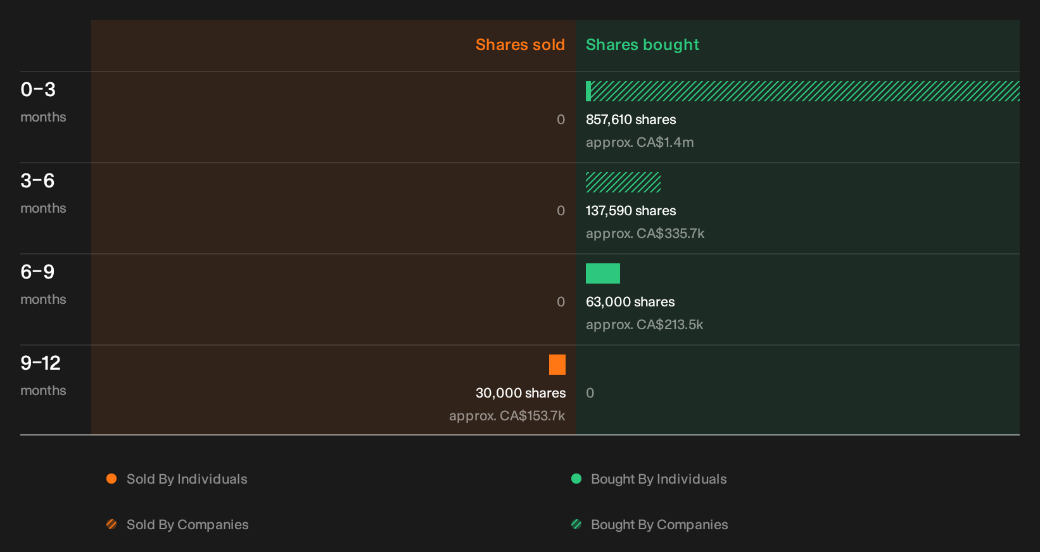
Task: Click the solid green 6-9 months bar
Action: pyautogui.click(x=603, y=273)
